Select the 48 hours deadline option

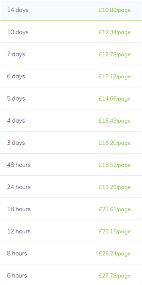[x=71, y=165]
